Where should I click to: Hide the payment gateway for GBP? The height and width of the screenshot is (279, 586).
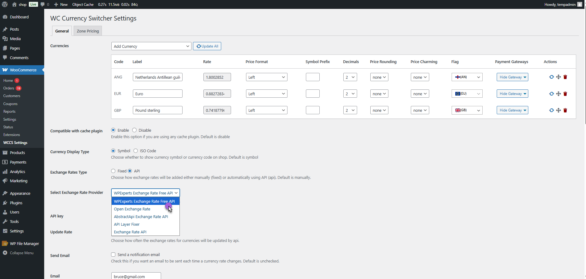coord(512,110)
